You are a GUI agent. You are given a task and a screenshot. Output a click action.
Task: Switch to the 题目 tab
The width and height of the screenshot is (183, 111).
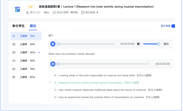click(33, 26)
